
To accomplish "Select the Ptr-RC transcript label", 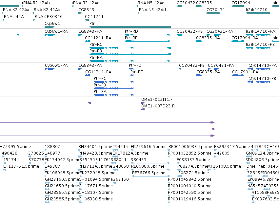I will click(96, 45).
